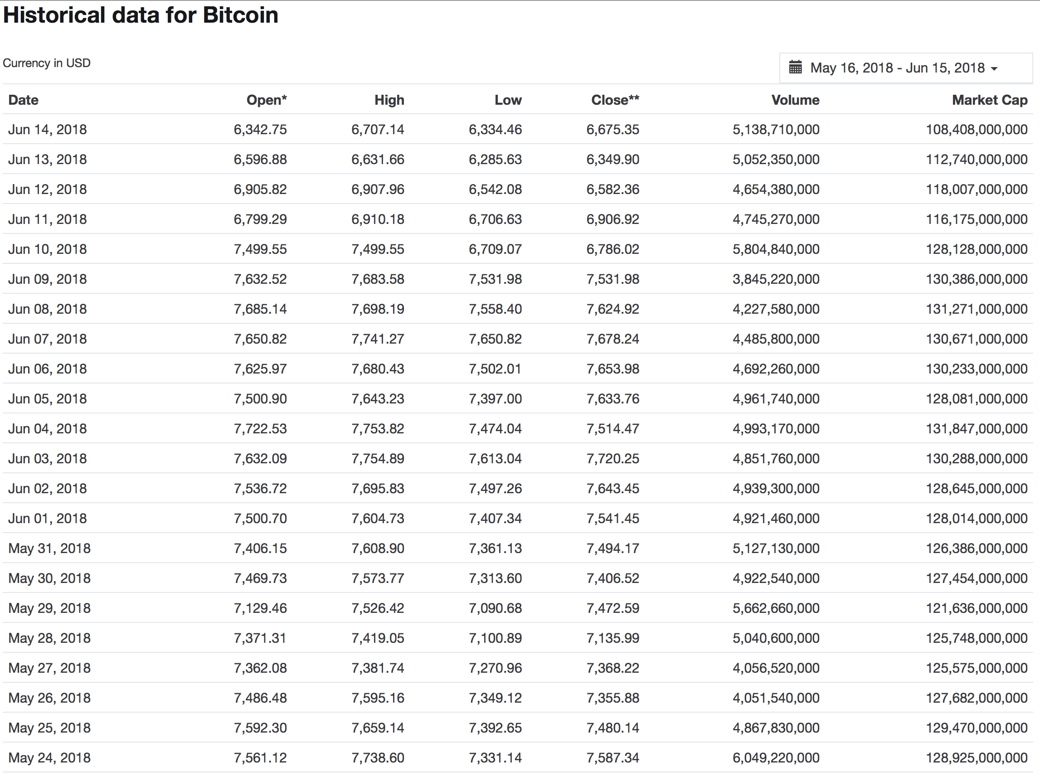
Task: Select low value 7,361.13
Action: tap(495, 548)
